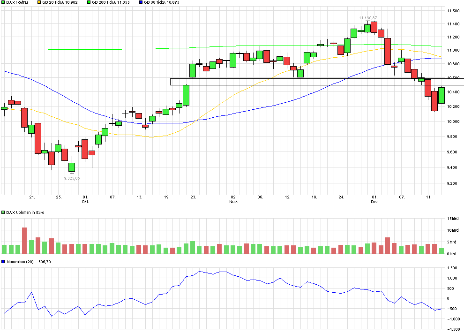Screen dimensions: 464x334
Task: Click the green DAX (Xetra) legend swatch
Action: (3, 2)
